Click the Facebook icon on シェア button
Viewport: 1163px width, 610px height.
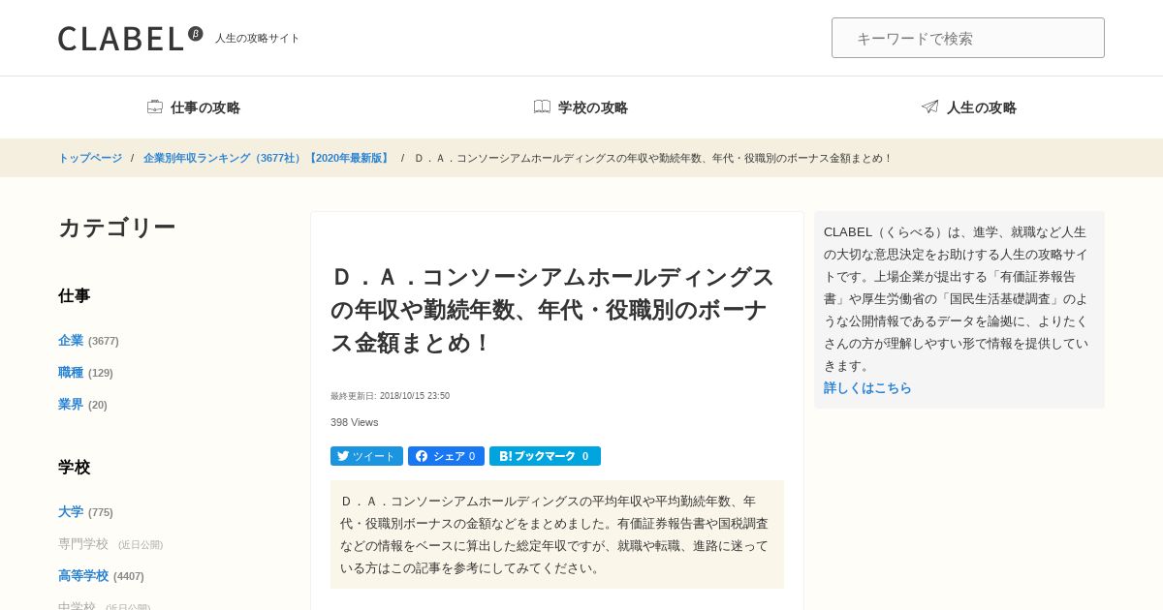(x=422, y=456)
